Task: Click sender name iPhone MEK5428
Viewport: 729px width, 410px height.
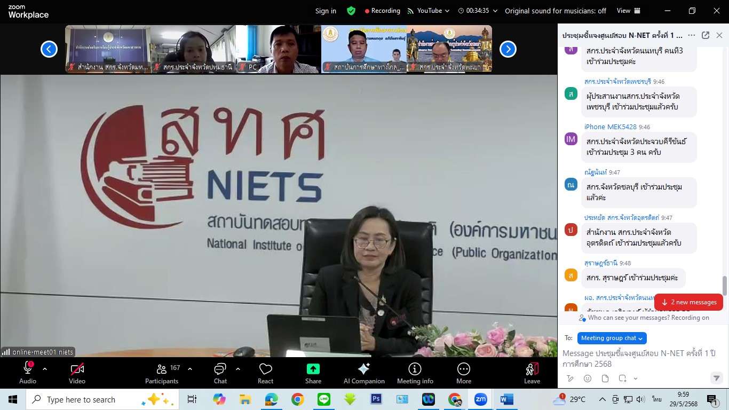Action: (x=611, y=127)
